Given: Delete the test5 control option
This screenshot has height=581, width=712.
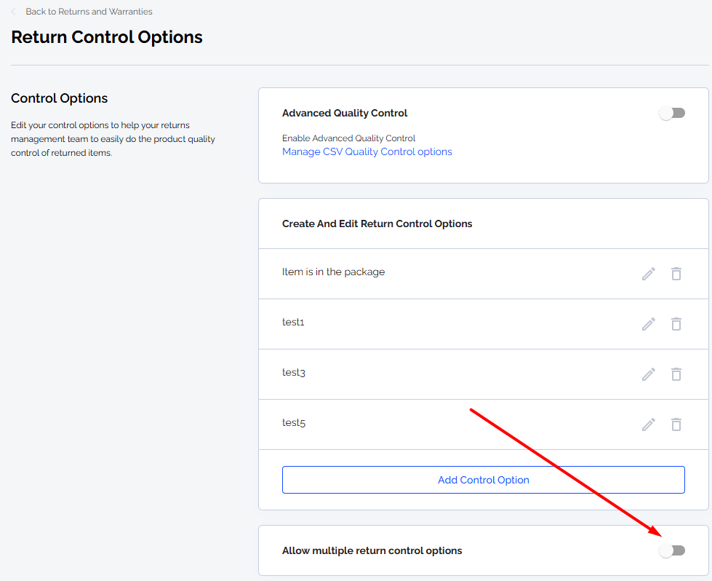Looking at the screenshot, I should coord(676,424).
